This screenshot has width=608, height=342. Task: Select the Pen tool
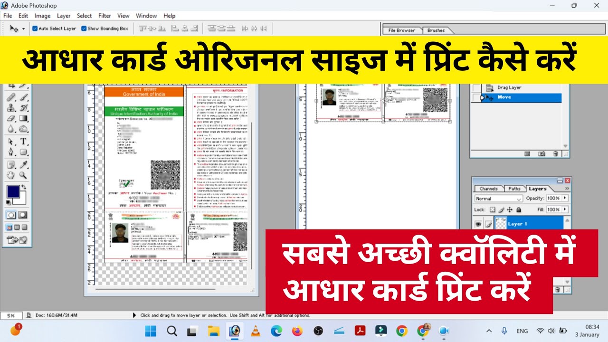pos(10,152)
